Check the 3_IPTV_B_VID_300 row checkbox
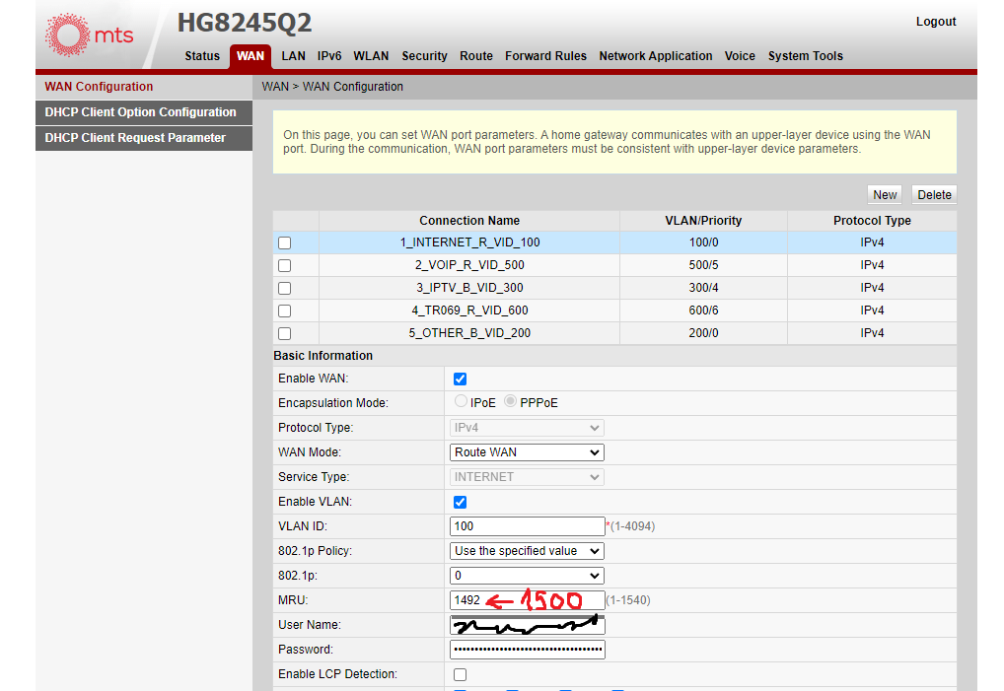This screenshot has width=1004, height=691. (285, 288)
